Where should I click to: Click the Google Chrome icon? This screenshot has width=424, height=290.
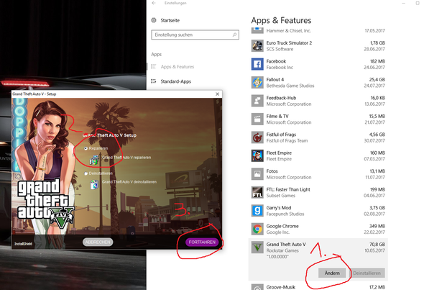[257, 229]
